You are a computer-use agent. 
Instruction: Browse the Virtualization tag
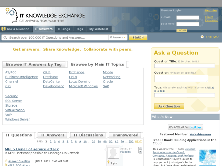pos(15,110)
